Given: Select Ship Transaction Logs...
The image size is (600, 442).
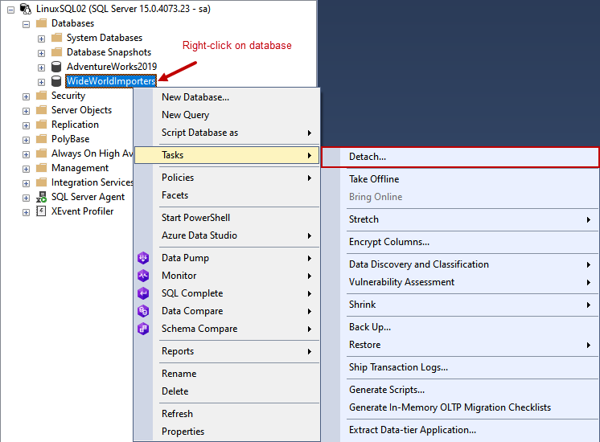Looking at the screenshot, I should (x=460, y=367).
